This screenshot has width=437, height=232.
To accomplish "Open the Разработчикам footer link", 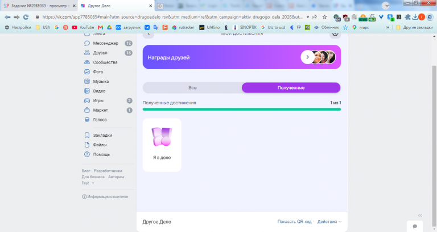I will pos(108,171).
